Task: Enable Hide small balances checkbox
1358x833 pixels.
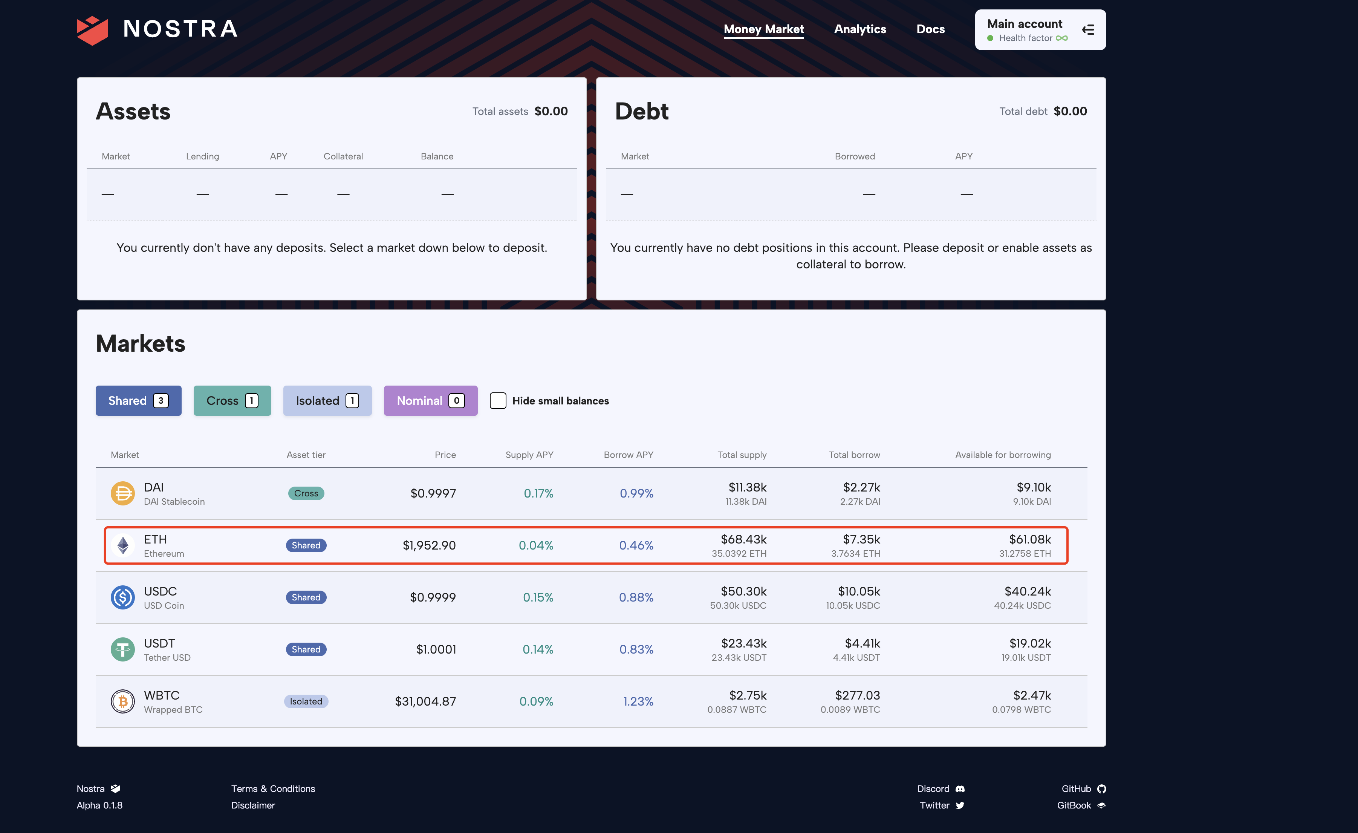Action: [498, 401]
